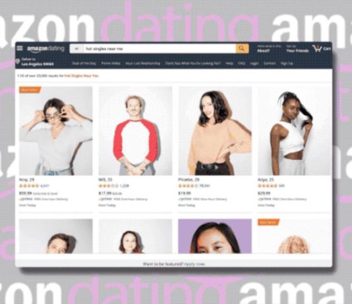Open Deal of the Day nav item
352x304 pixels.
[x=84, y=63]
